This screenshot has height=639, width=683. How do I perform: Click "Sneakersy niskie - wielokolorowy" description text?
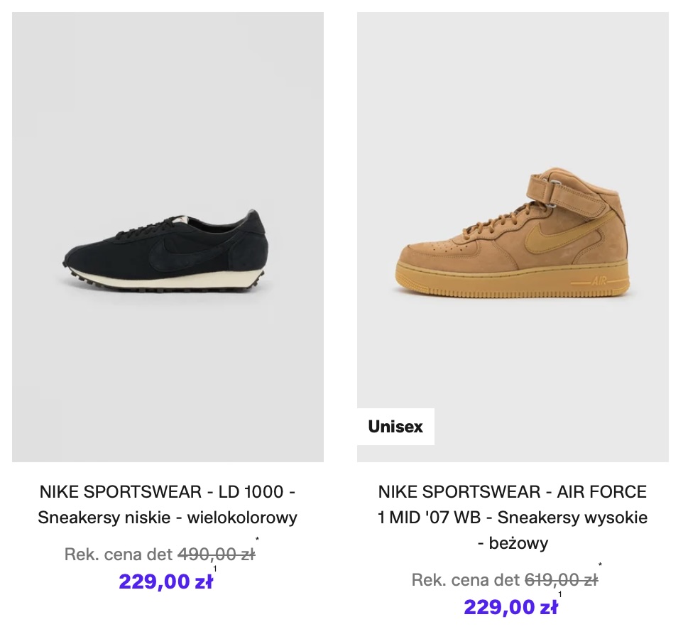coord(168,518)
